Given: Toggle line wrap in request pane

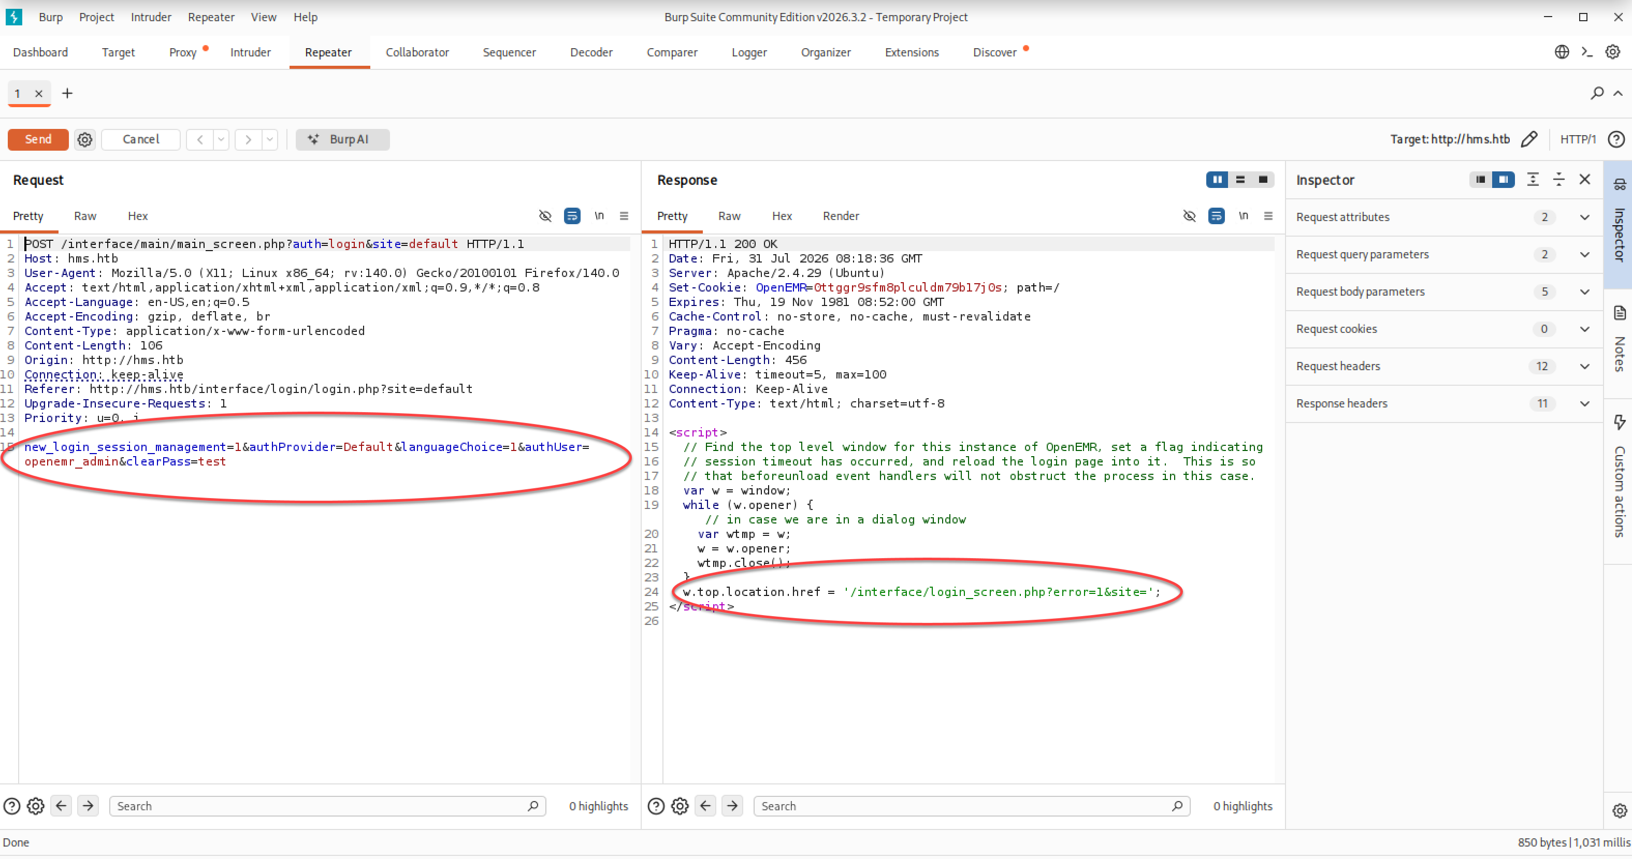Looking at the screenshot, I should click(x=572, y=216).
